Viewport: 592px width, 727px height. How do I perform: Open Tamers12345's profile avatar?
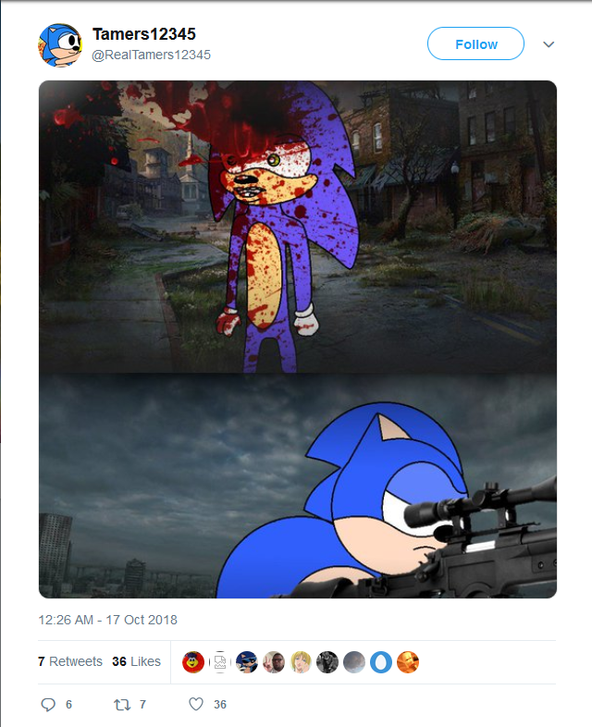pos(60,44)
